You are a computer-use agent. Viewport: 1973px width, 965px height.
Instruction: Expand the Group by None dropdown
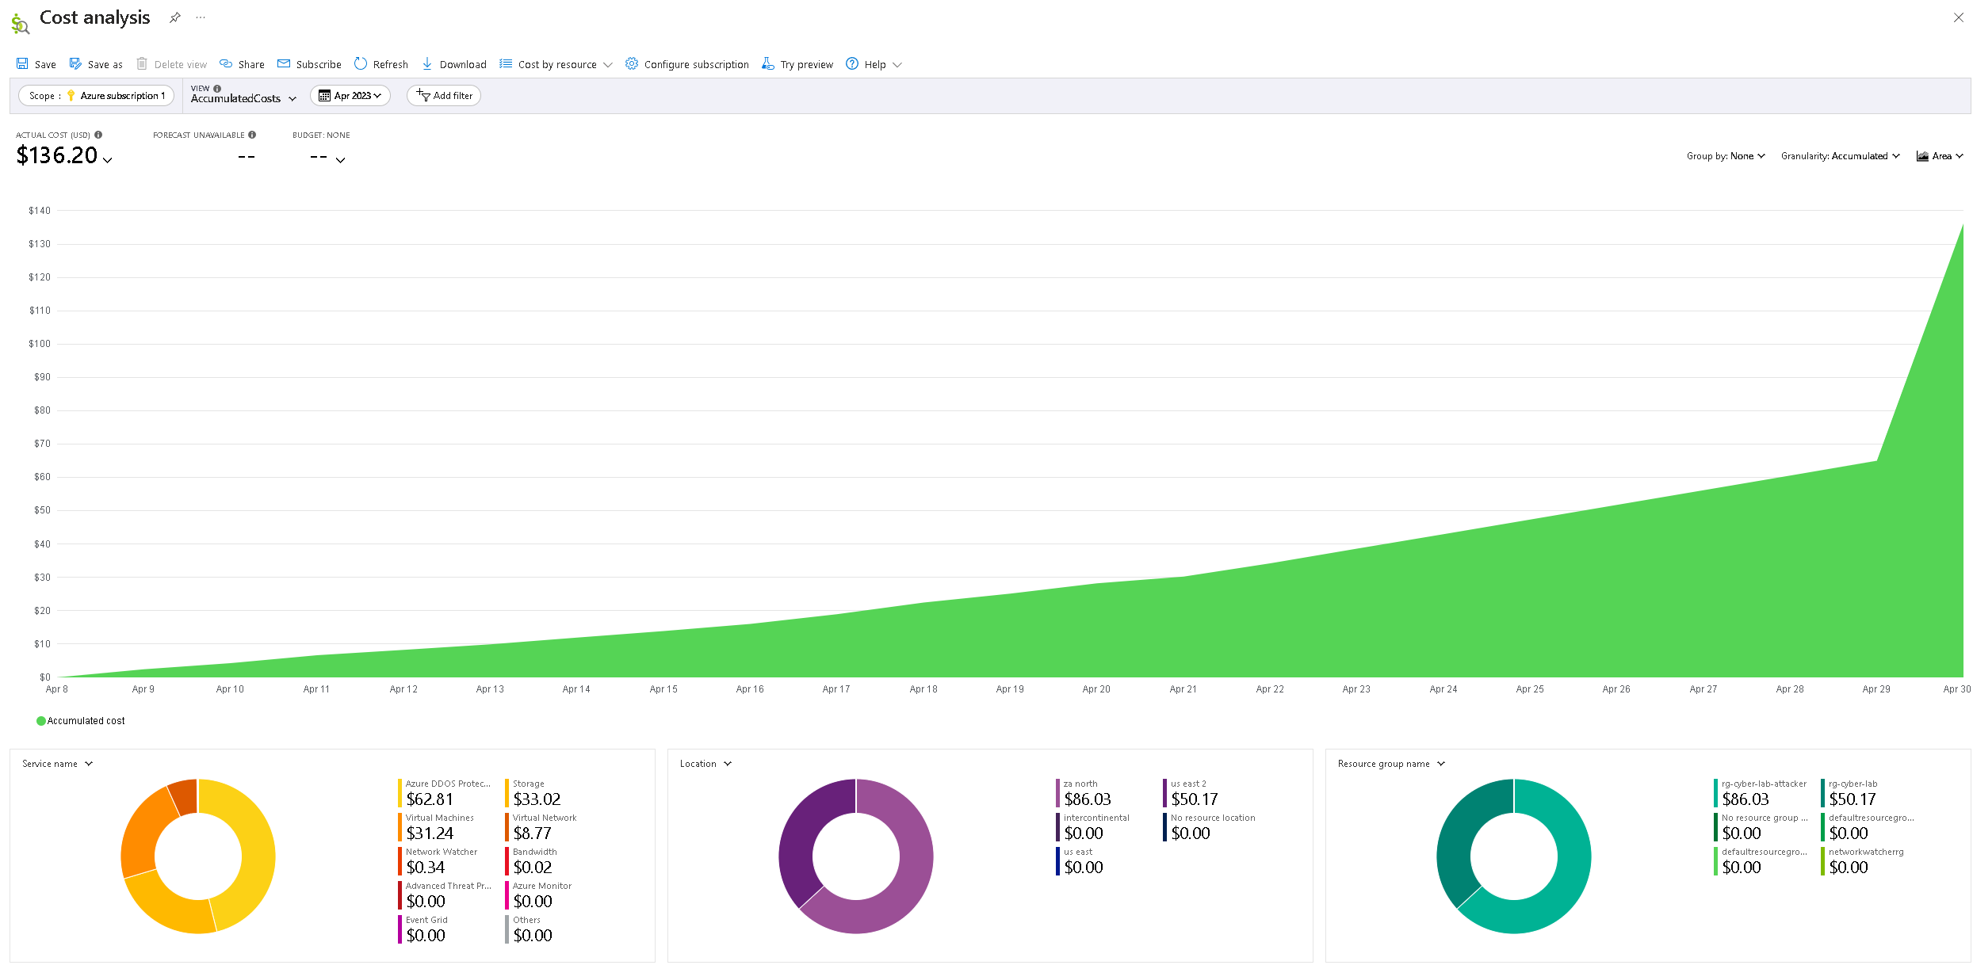point(1726,156)
